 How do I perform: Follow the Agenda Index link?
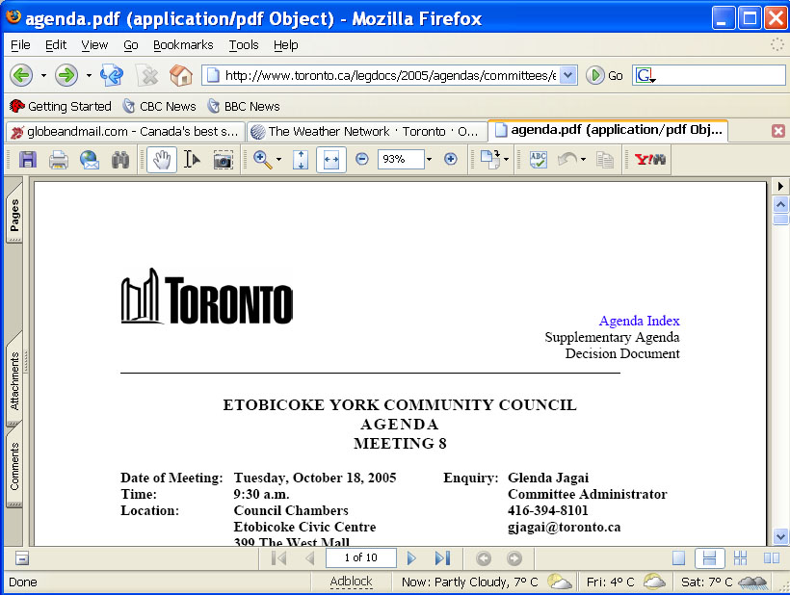[639, 321]
